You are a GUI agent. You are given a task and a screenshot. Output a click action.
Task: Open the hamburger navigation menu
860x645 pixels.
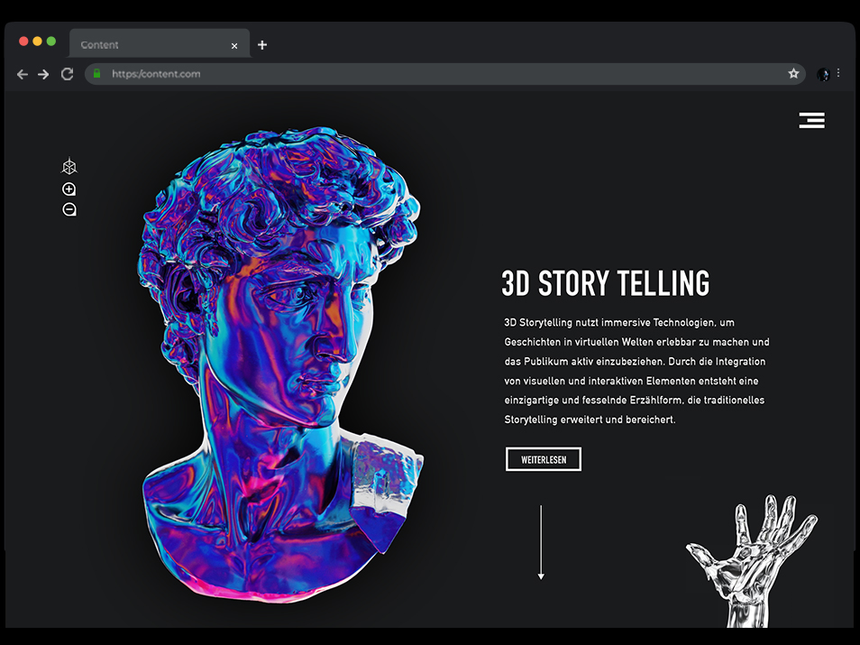point(811,120)
